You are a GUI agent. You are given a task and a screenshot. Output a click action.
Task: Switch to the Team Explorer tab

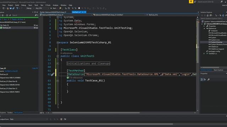pyautogui.click(x=218, y=70)
